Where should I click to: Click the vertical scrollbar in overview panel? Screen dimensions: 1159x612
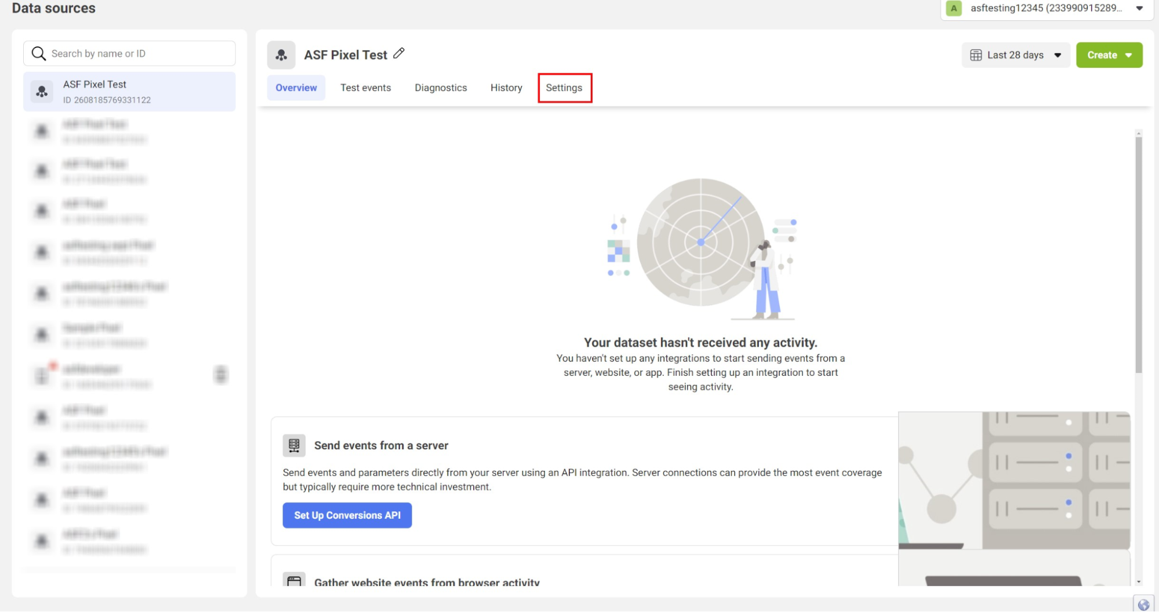pyautogui.click(x=1138, y=255)
